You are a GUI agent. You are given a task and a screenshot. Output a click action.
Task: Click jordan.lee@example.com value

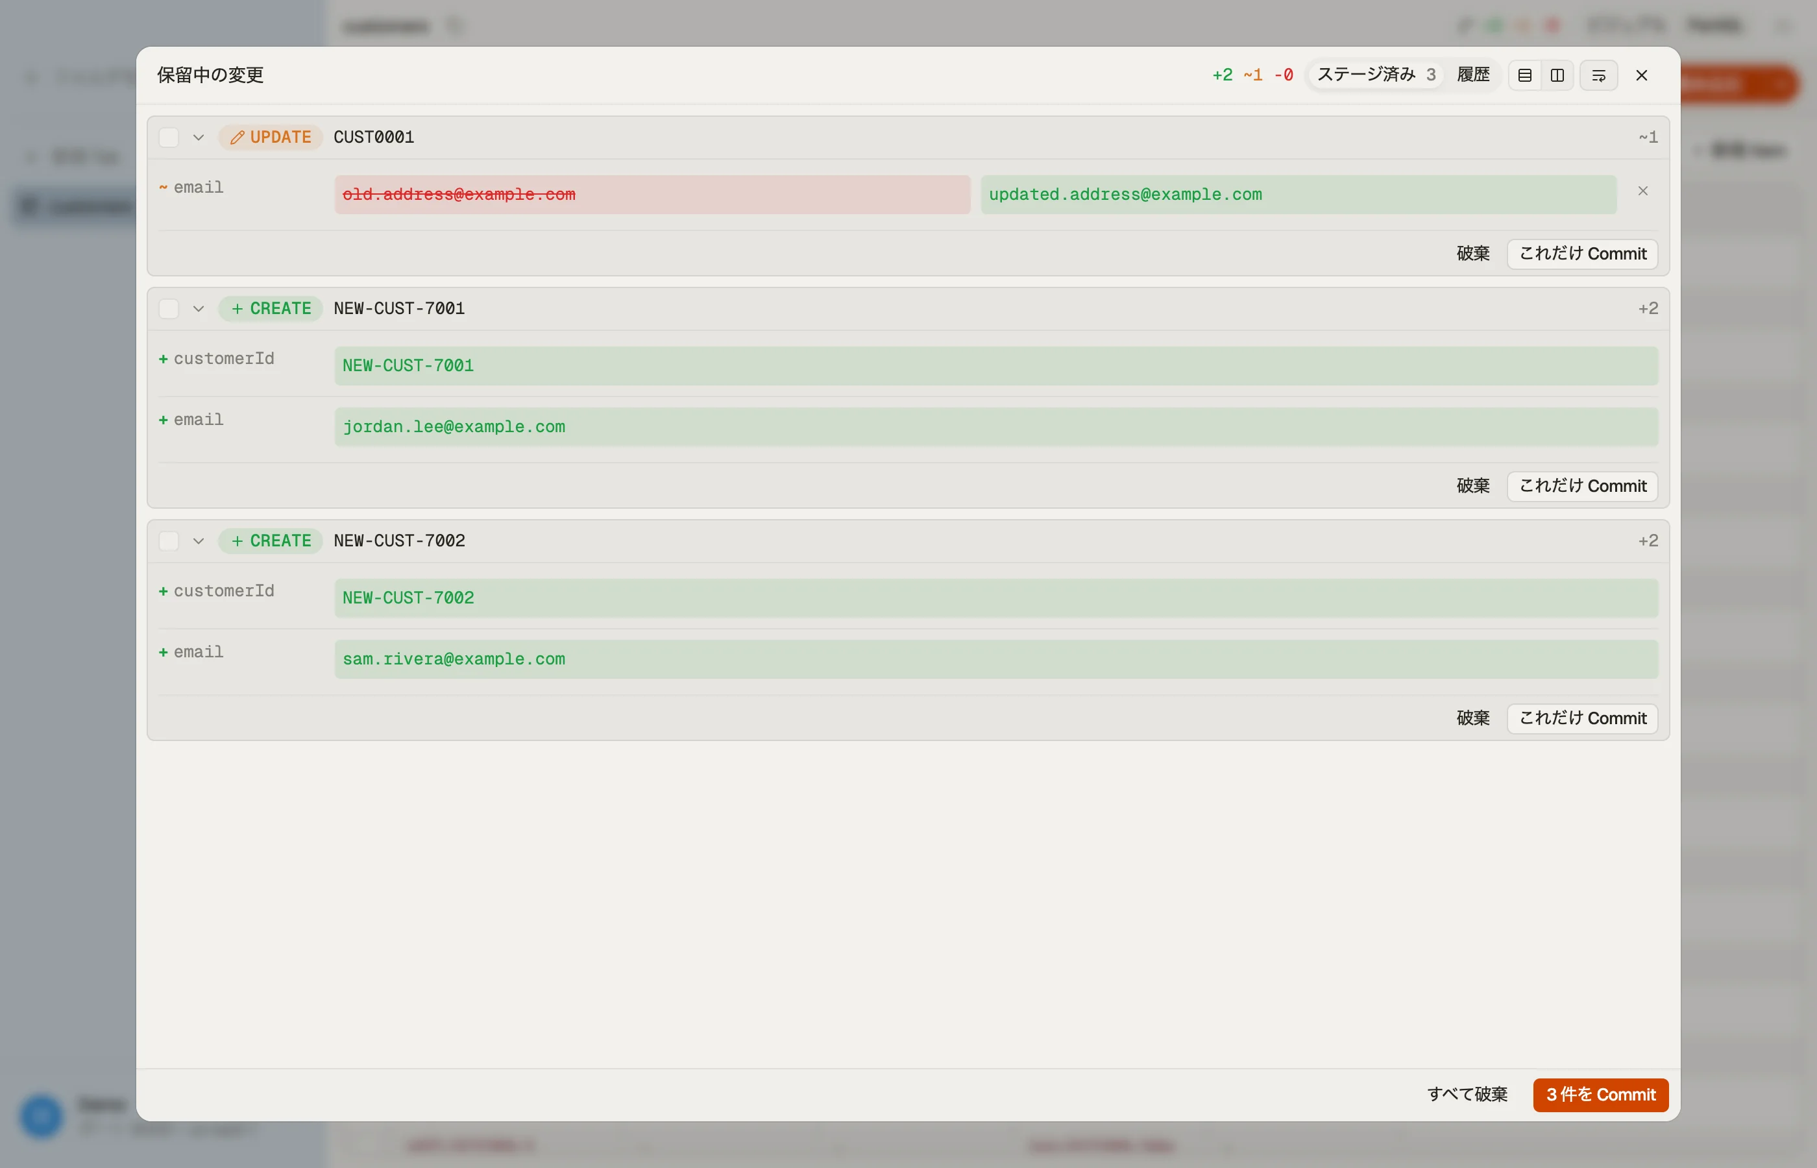[995, 427]
